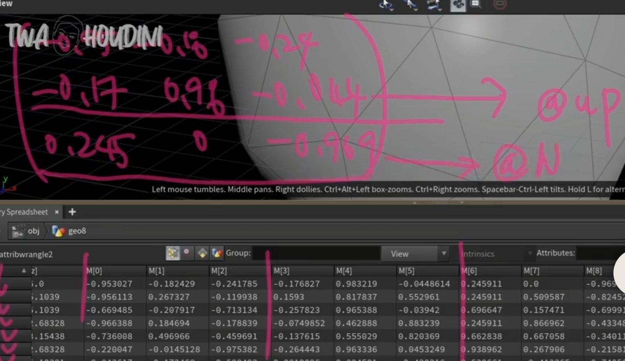
Task: Click the geo8 geometry icon
Action: pyautogui.click(x=59, y=231)
